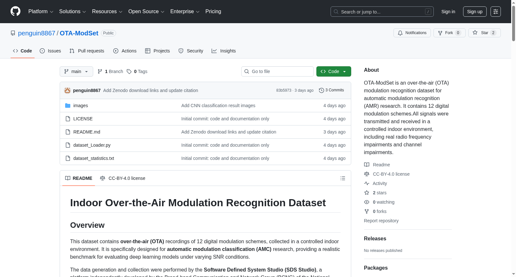Click the 'Add CNN classification result images' commit
516x277 pixels.
pyautogui.click(x=218, y=106)
